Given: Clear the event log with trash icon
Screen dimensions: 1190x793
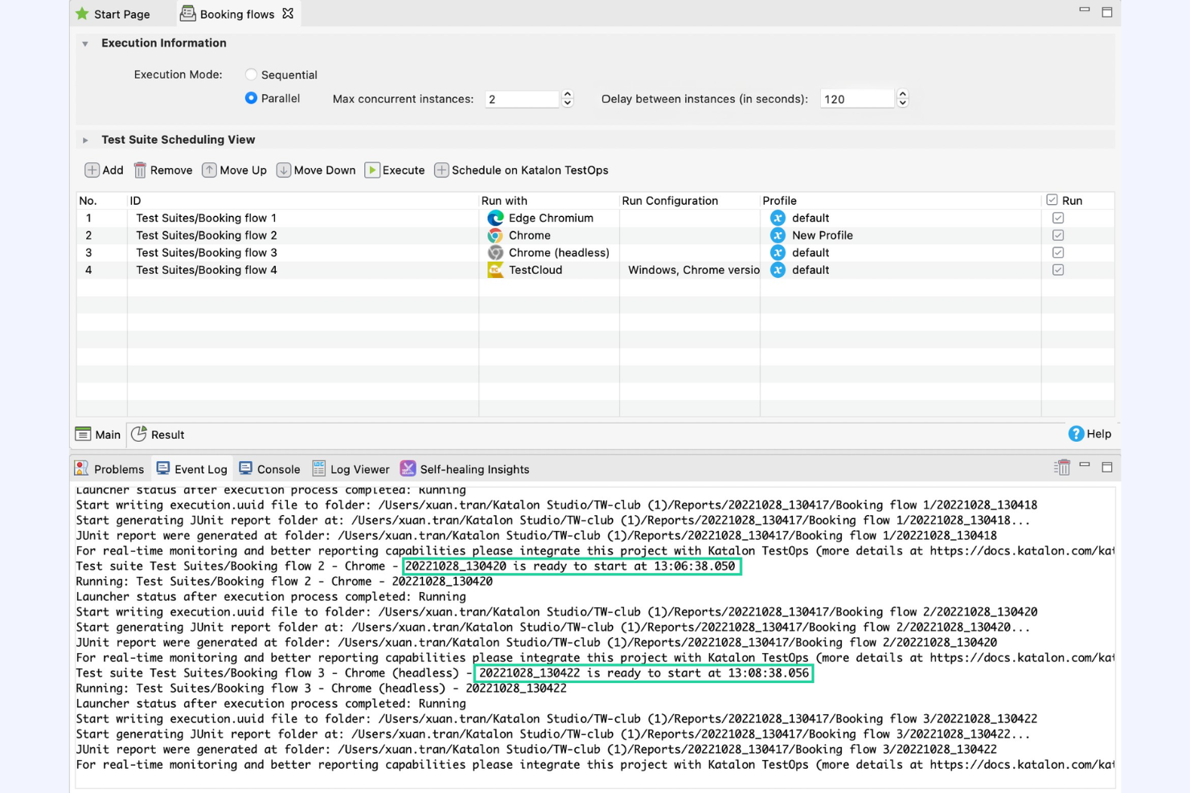Looking at the screenshot, I should (x=1062, y=468).
